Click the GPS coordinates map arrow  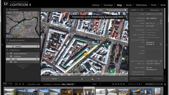point(161,44)
